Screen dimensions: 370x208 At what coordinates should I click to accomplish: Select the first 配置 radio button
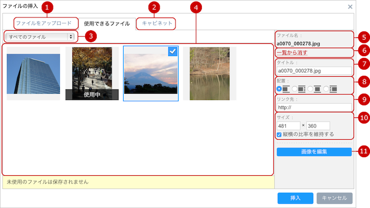[x=279, y=89]
